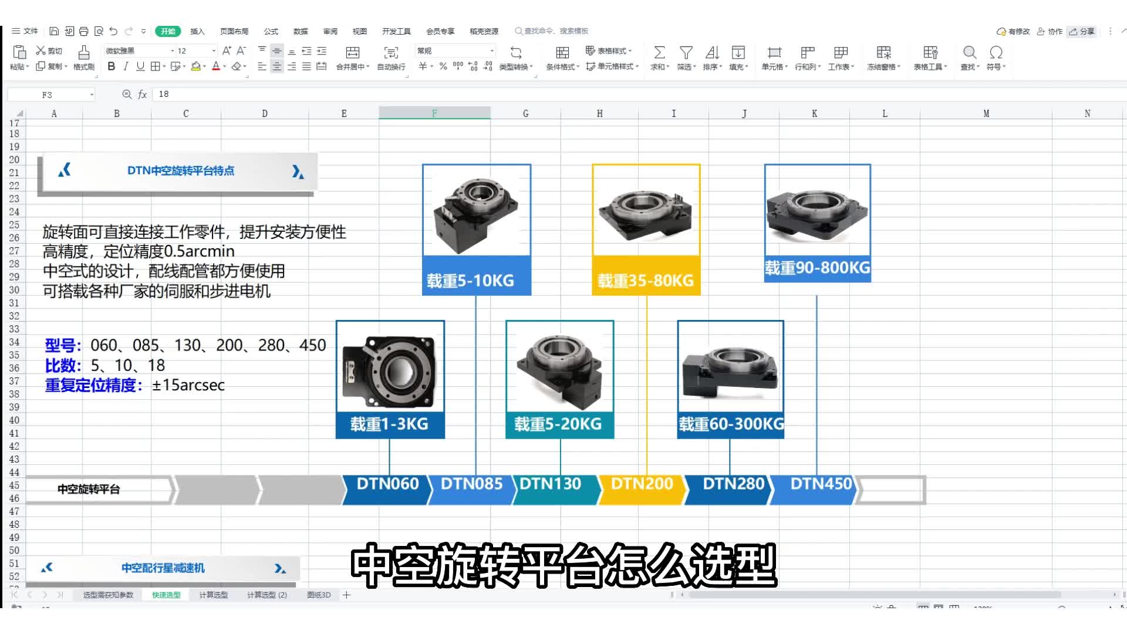
Task: Open the font size dropdown showing 12
Action: tap(214, 51)
